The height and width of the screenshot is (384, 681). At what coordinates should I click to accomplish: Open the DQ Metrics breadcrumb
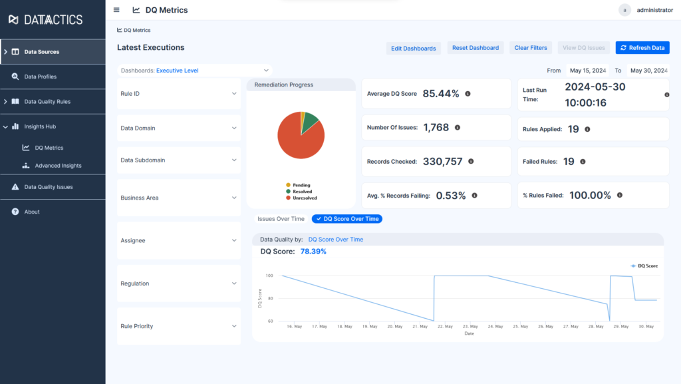click(x=135, y=29)
